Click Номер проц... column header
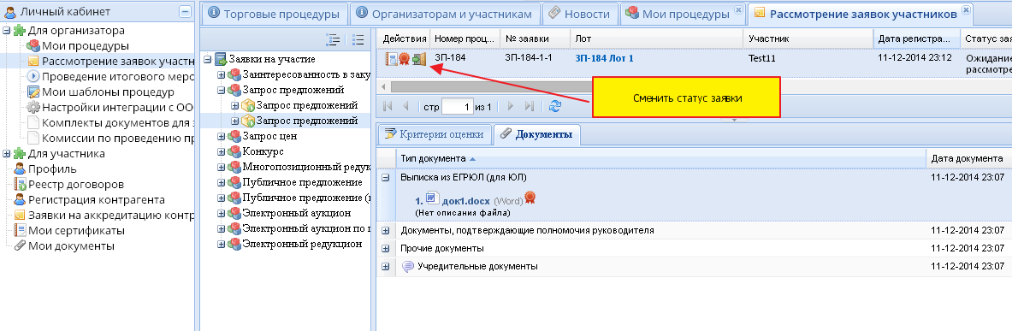Screen dimensions: 1012x331 click(465, 38)
